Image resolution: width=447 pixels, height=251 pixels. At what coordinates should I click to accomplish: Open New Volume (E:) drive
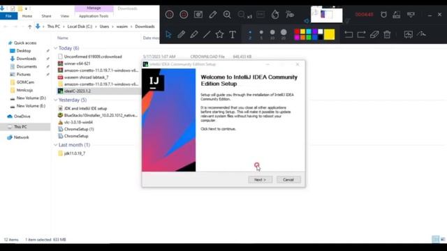pos(31,106)
